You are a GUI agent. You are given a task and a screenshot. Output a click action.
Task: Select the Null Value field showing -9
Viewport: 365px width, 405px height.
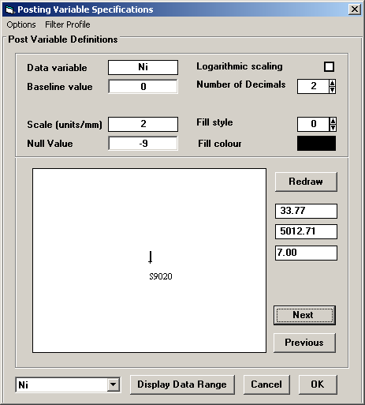tap(143, 143)
